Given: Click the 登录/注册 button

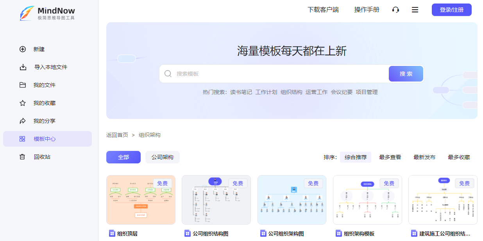Looking at the screenshot, I should [x=451, y=9].
